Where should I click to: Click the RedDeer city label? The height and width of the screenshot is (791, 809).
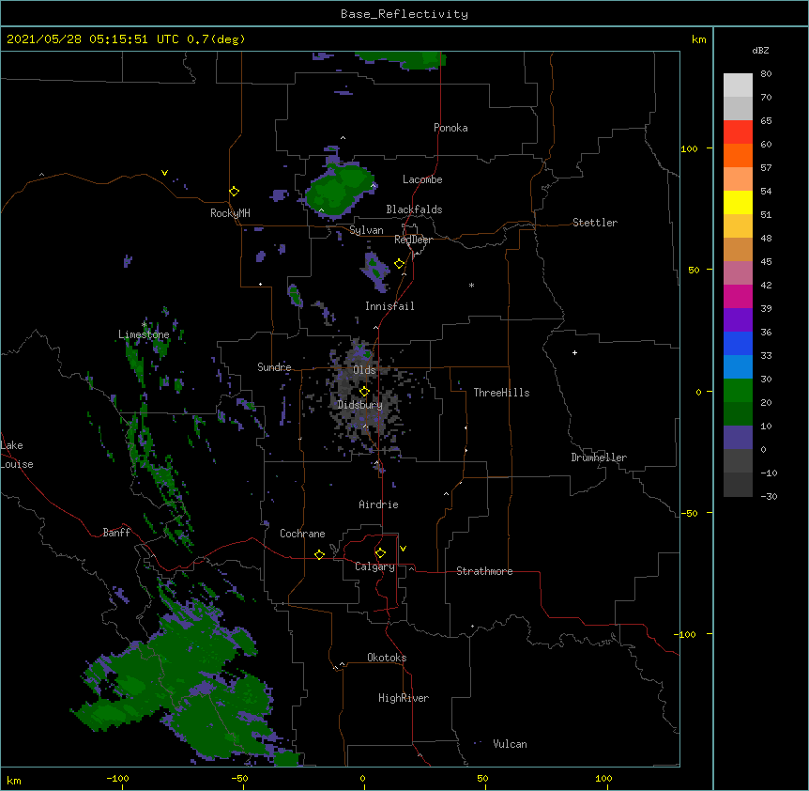pyautogui.click(x=413, y=240)
